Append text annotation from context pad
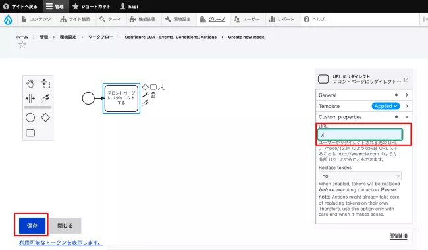 coord(161,87)
